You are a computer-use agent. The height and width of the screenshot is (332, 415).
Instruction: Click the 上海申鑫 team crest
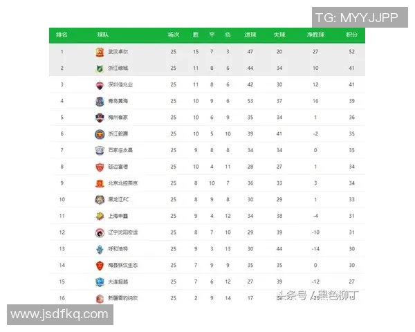[x=100, y=216]
